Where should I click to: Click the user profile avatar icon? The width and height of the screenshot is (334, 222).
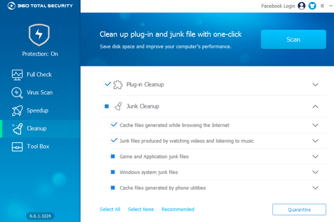pos(301,6)
